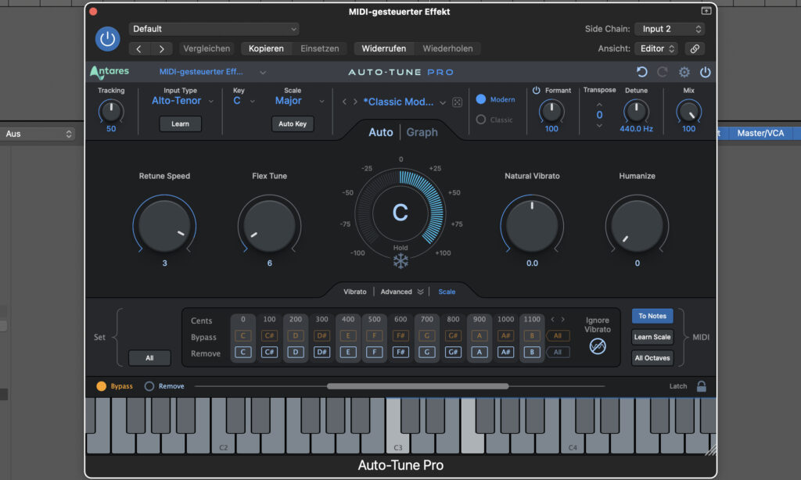
Task: Click the Auto Key button
Action: pyautogui.click(x=293, y=124)
